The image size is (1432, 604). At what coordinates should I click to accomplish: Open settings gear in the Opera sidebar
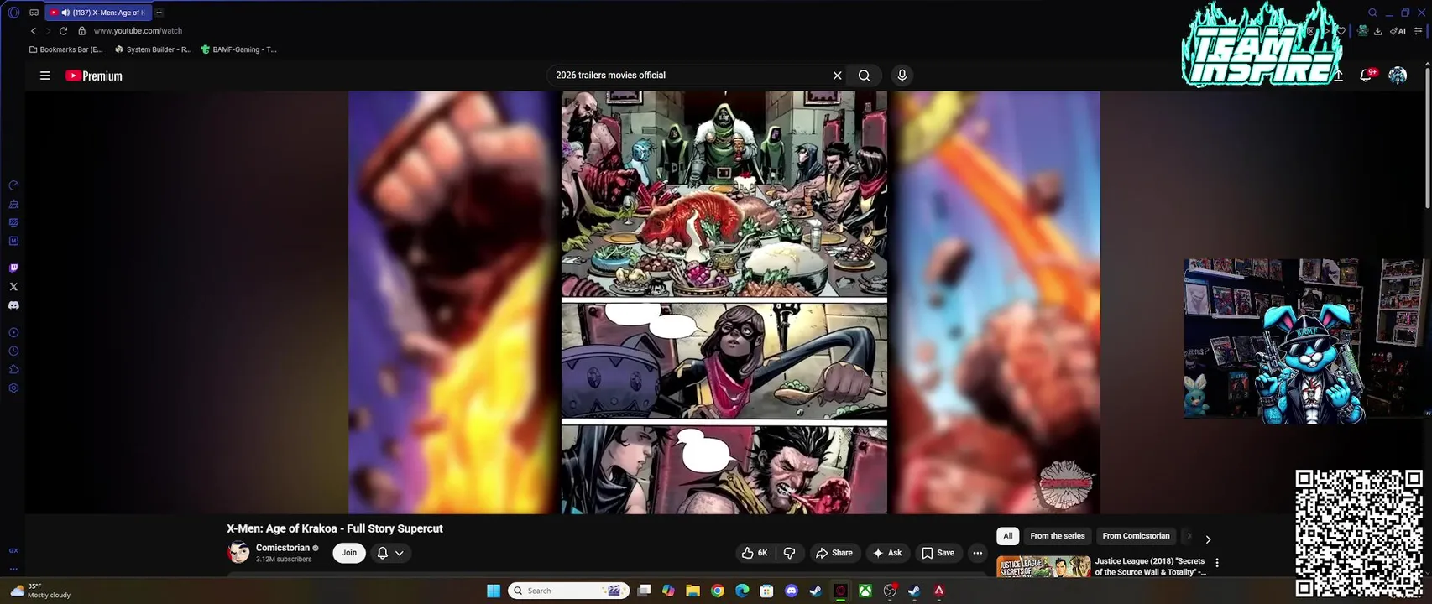coord(13,388)
